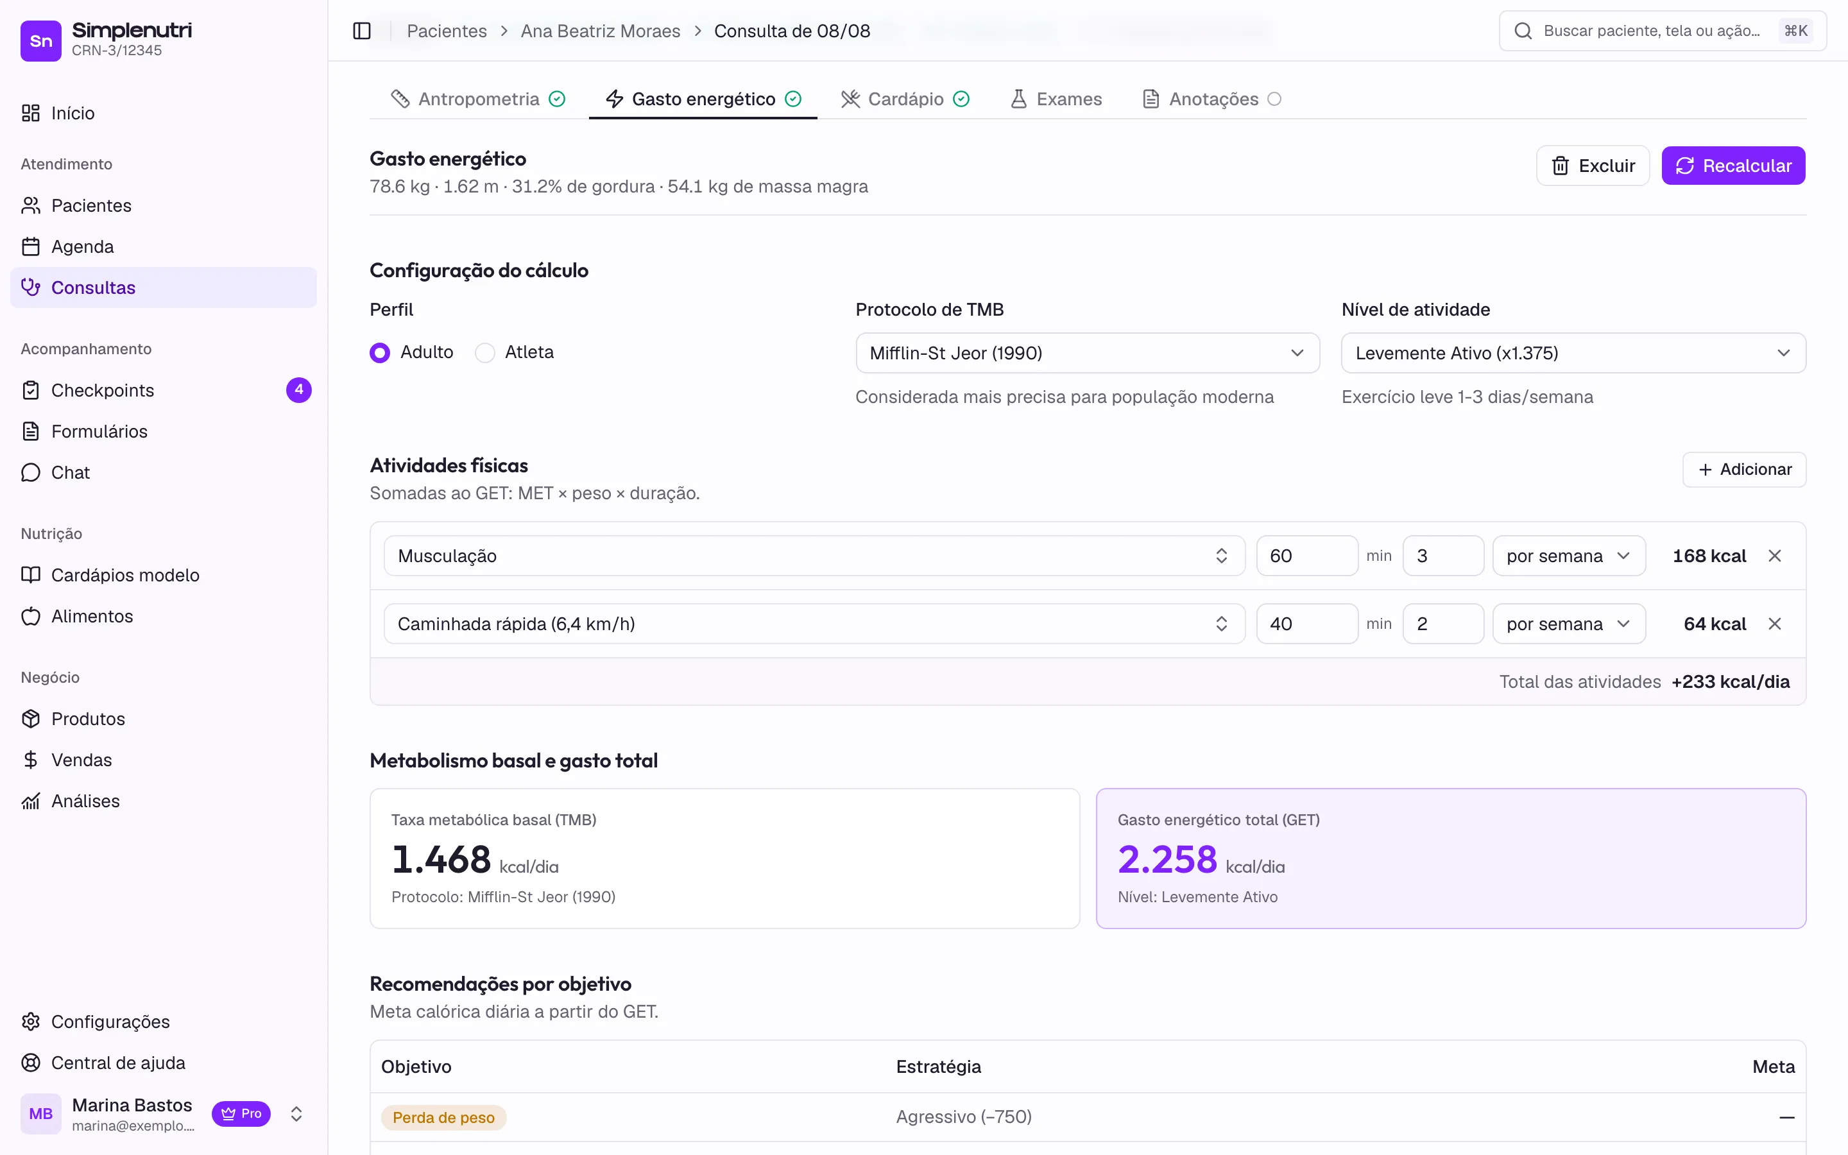1848x1155 pixels.
Task: Click the Pro plan badge
Action: (241, 1114)
